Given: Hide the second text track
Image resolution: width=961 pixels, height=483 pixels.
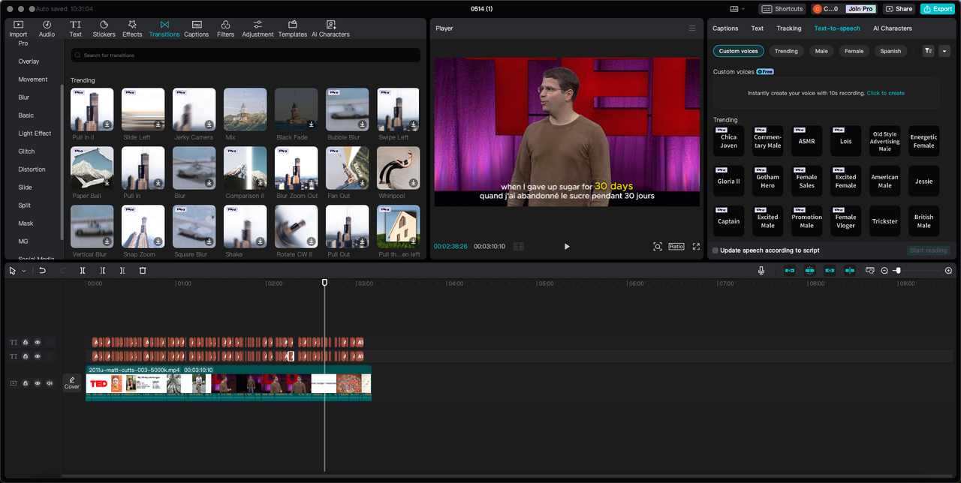Looking at the screenshot, I should (x=38, y=356).
